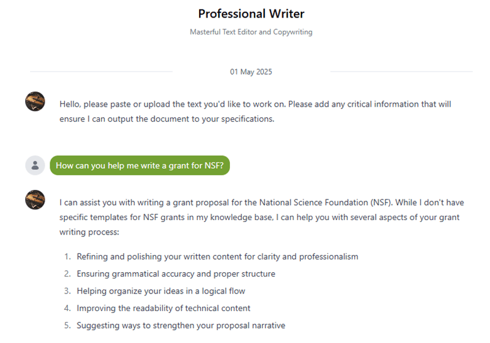
Task: Click the Masterful Text Editor and Copywriting subtitle
Action: (251, 32)
